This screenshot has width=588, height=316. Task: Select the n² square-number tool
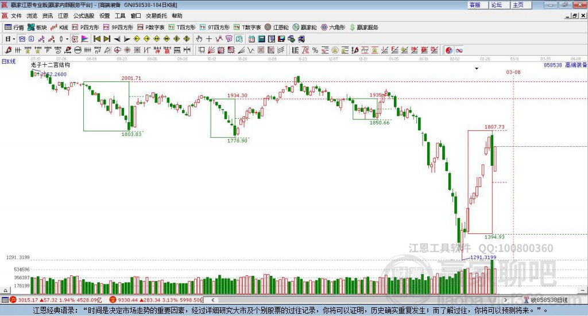coord(98,50)
